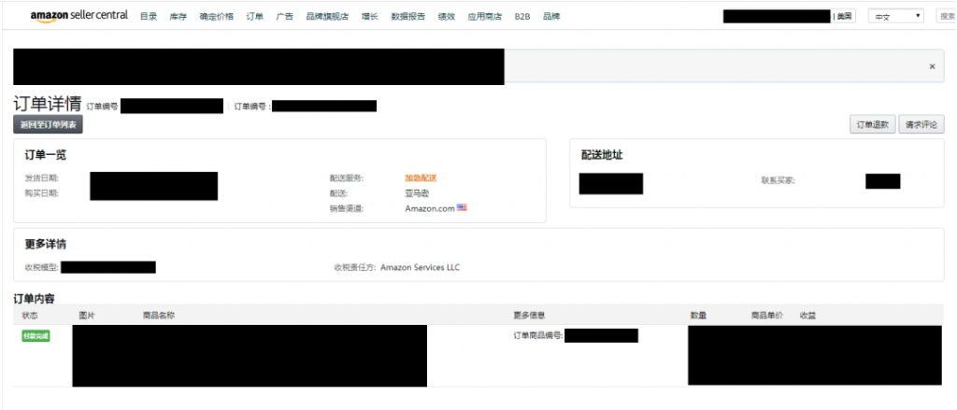
Task: Click the green 付款完成 status badge
Action: click(x=36, y=336)
